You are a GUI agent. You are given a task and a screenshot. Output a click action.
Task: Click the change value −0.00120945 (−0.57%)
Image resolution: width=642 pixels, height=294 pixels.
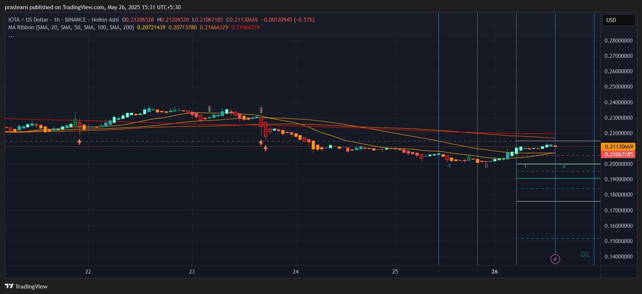click(x=288, y=20)
